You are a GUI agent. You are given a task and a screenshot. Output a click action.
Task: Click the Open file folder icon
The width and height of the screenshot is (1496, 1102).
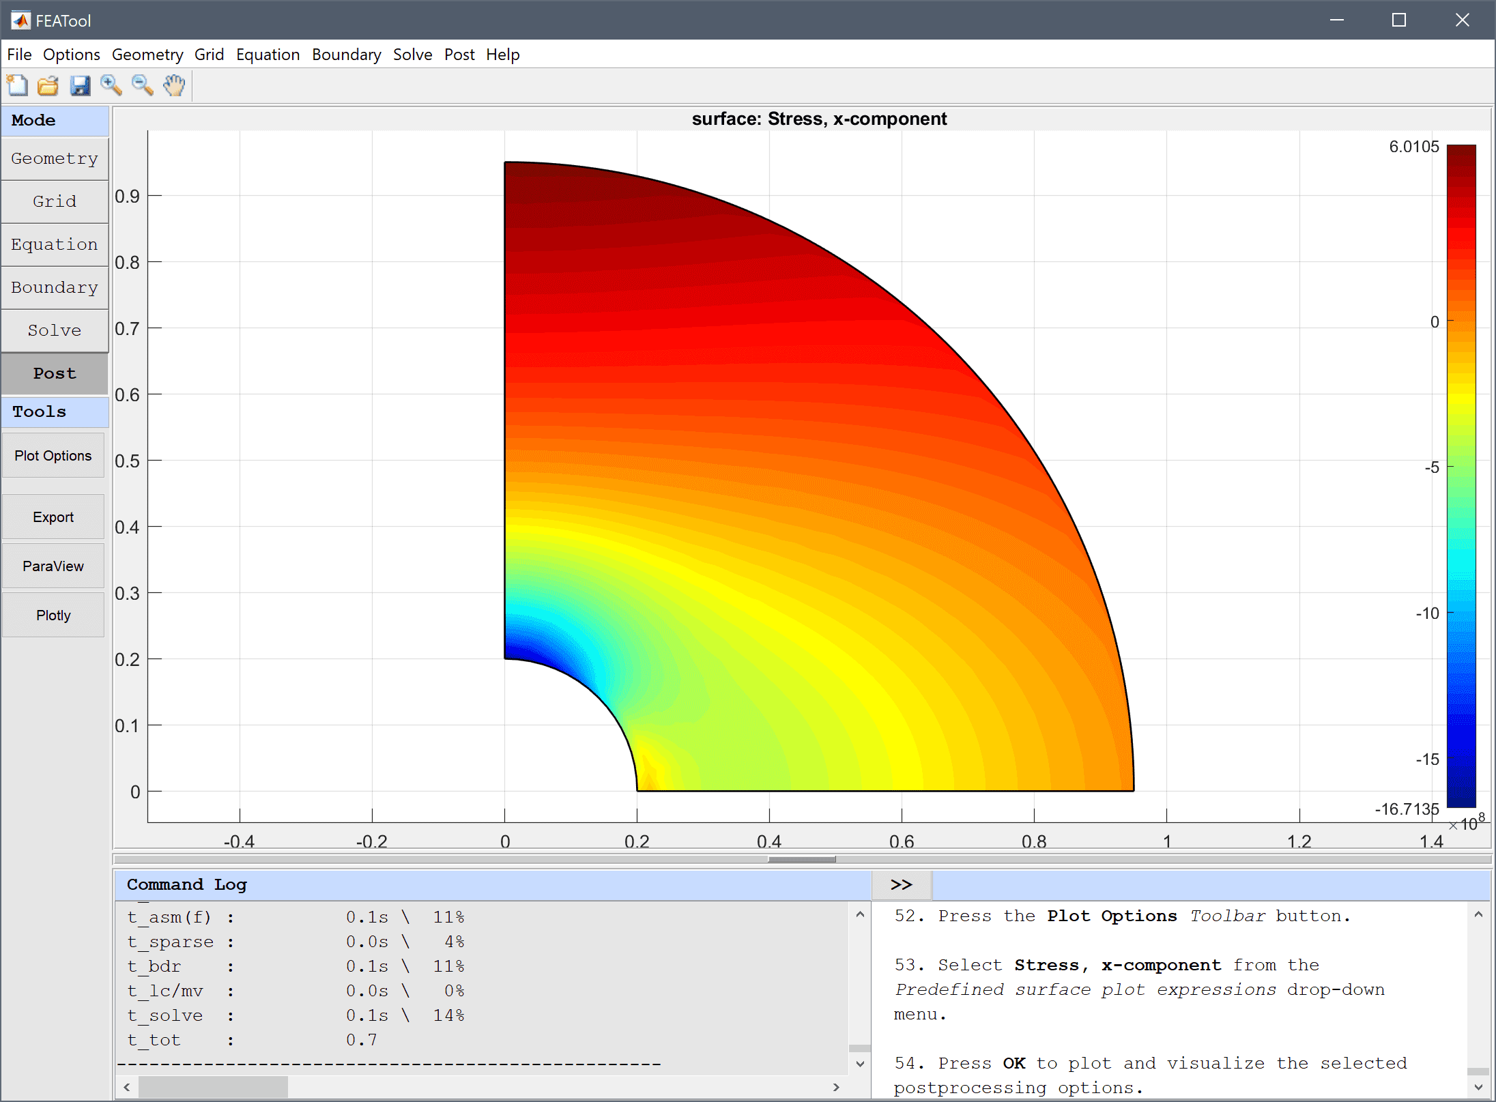click(x=48, y=86)
